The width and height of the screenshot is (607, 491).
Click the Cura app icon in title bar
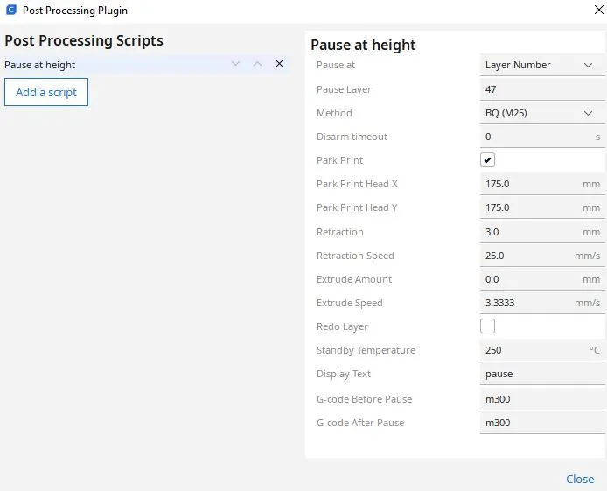click(x=10, y=11)
